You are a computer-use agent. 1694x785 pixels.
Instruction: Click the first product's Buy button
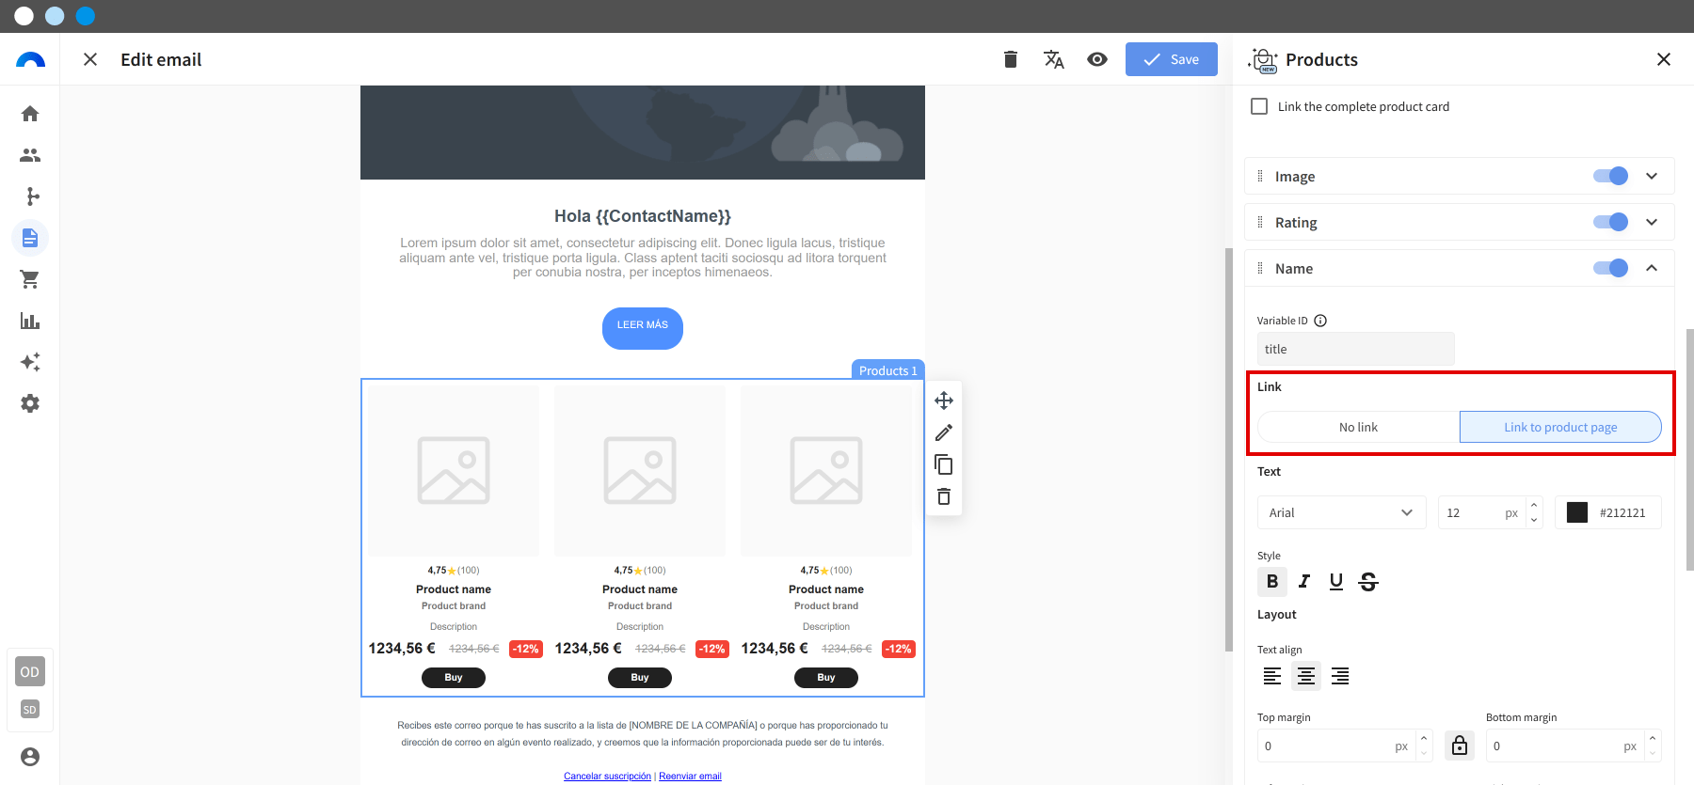pyautogui.click(x=454, y=678)
